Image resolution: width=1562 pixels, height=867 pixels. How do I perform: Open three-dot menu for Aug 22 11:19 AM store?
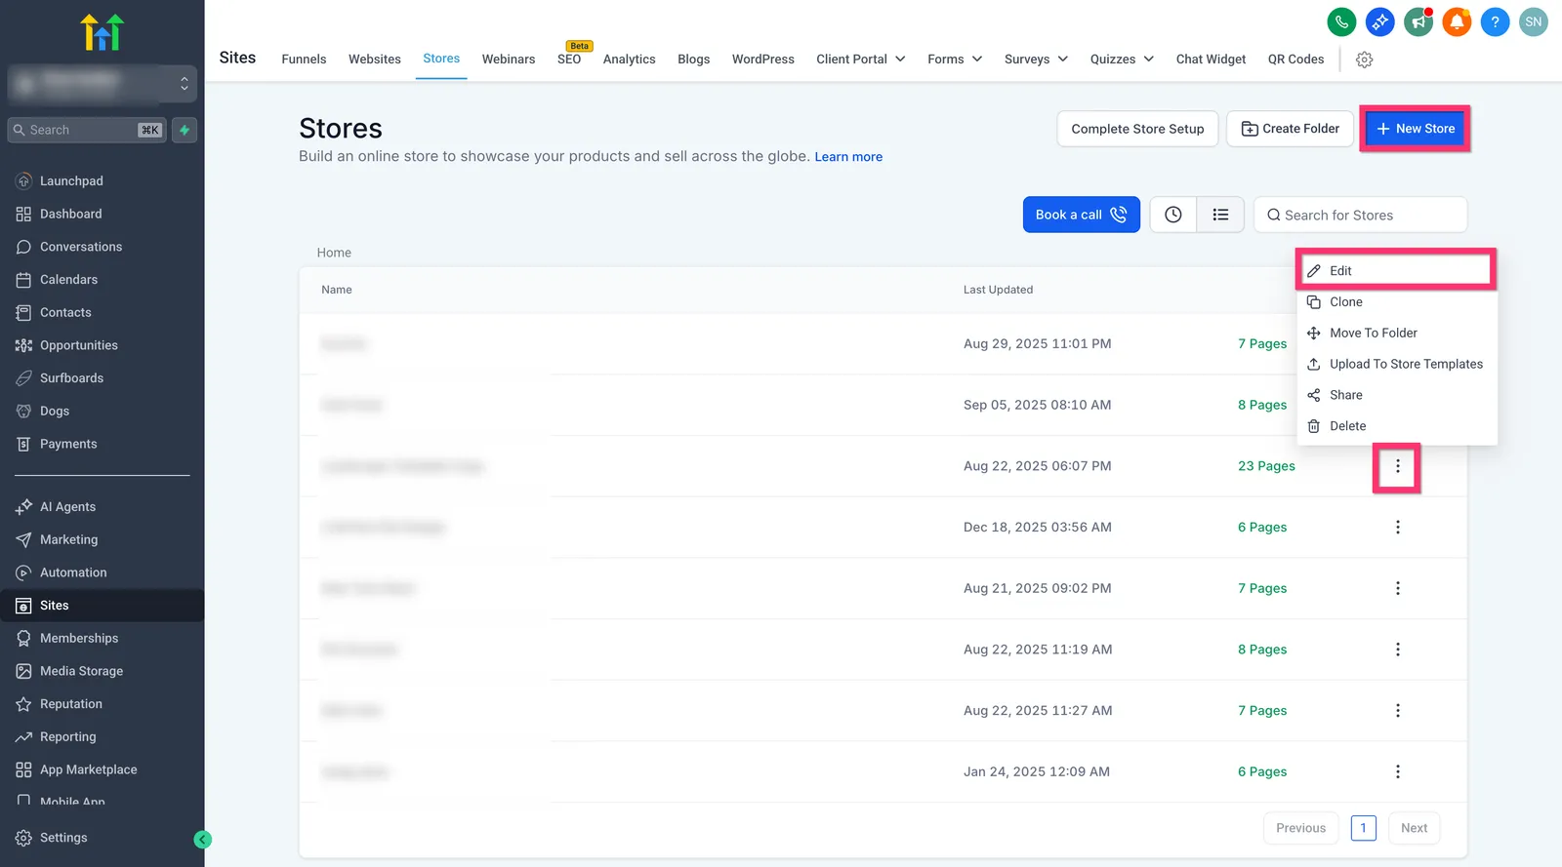click(x=1397, y=650)
